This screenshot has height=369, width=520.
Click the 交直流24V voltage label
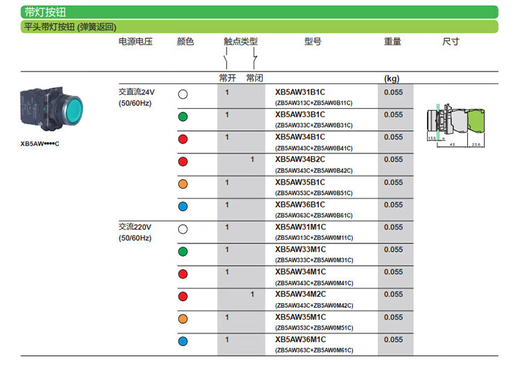click(x=137, y=92)
